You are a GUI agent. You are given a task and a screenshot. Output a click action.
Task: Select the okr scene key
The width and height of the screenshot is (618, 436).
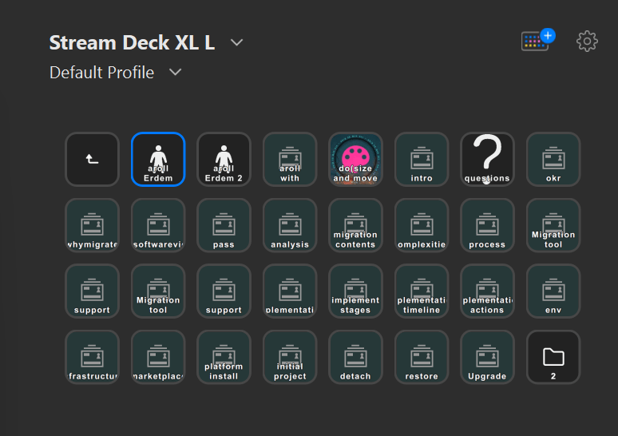(553, 159)
